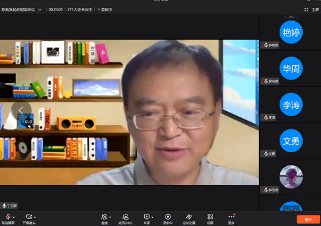The height and width of the screenshot is (226, 321).
Task: Click the muted name tag under photo avatar
Action: click(270, 190)
